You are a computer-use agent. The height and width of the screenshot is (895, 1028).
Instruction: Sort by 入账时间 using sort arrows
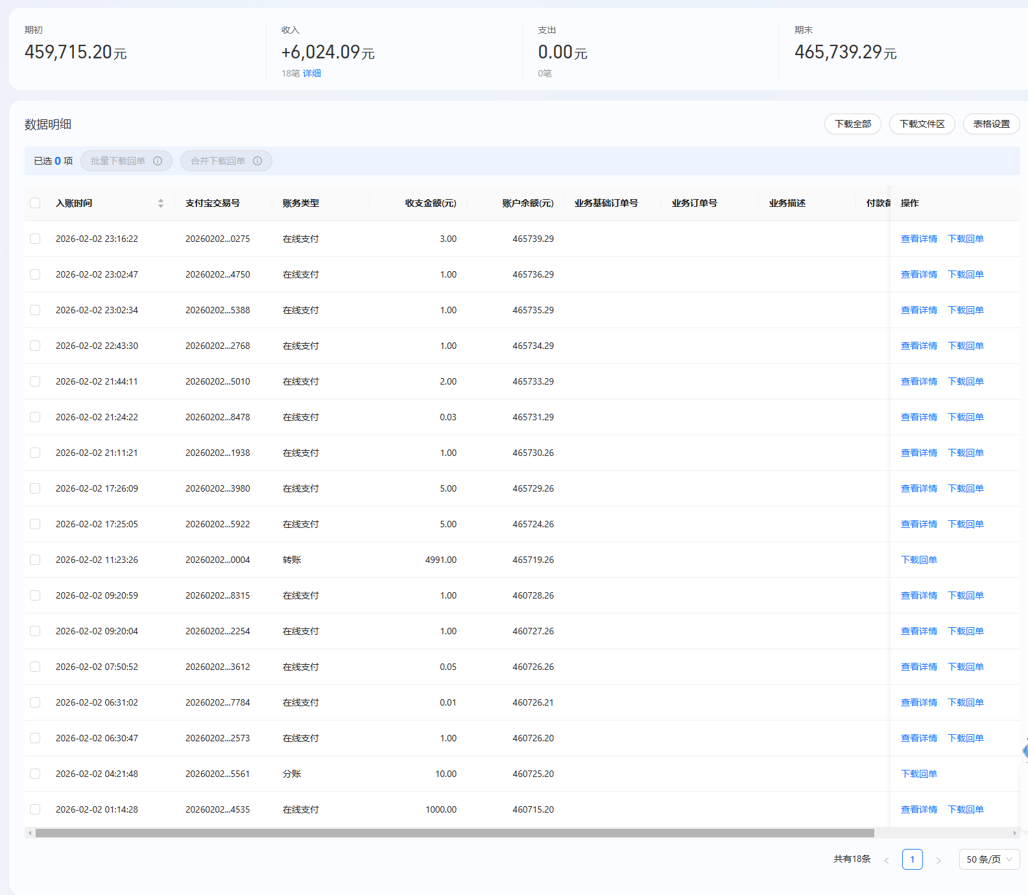(x=161, y=203)
